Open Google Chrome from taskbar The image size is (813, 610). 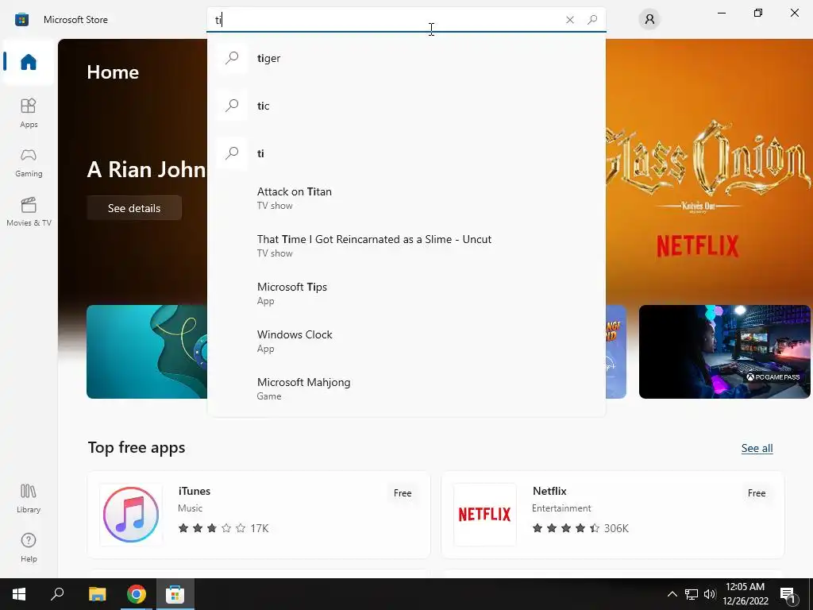point(137,594)
